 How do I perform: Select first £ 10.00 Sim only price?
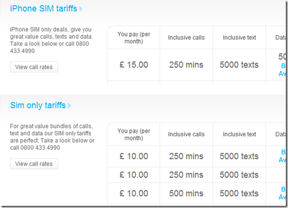click(x=134, y=156)
